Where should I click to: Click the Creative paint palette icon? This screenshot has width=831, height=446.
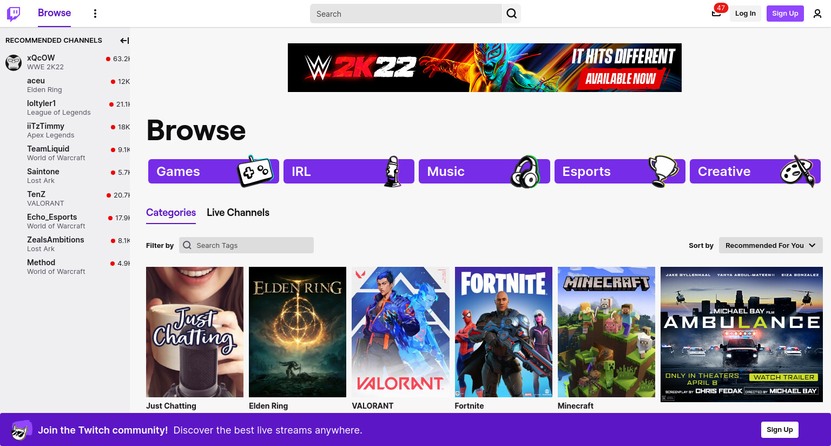797,171
